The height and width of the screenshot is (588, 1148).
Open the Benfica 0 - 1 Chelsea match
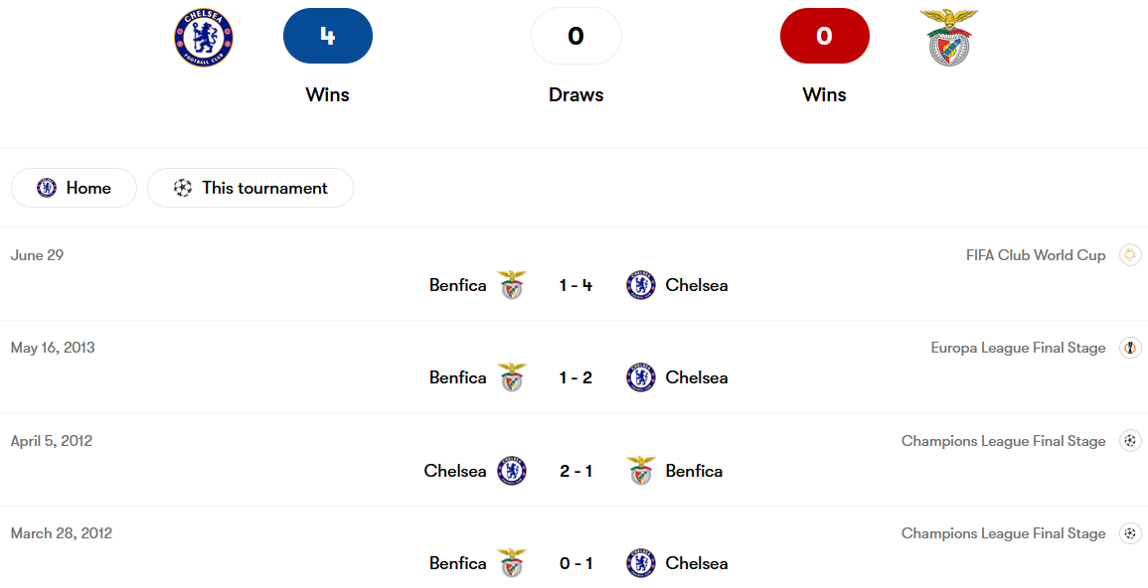click(x=575, y=563)
